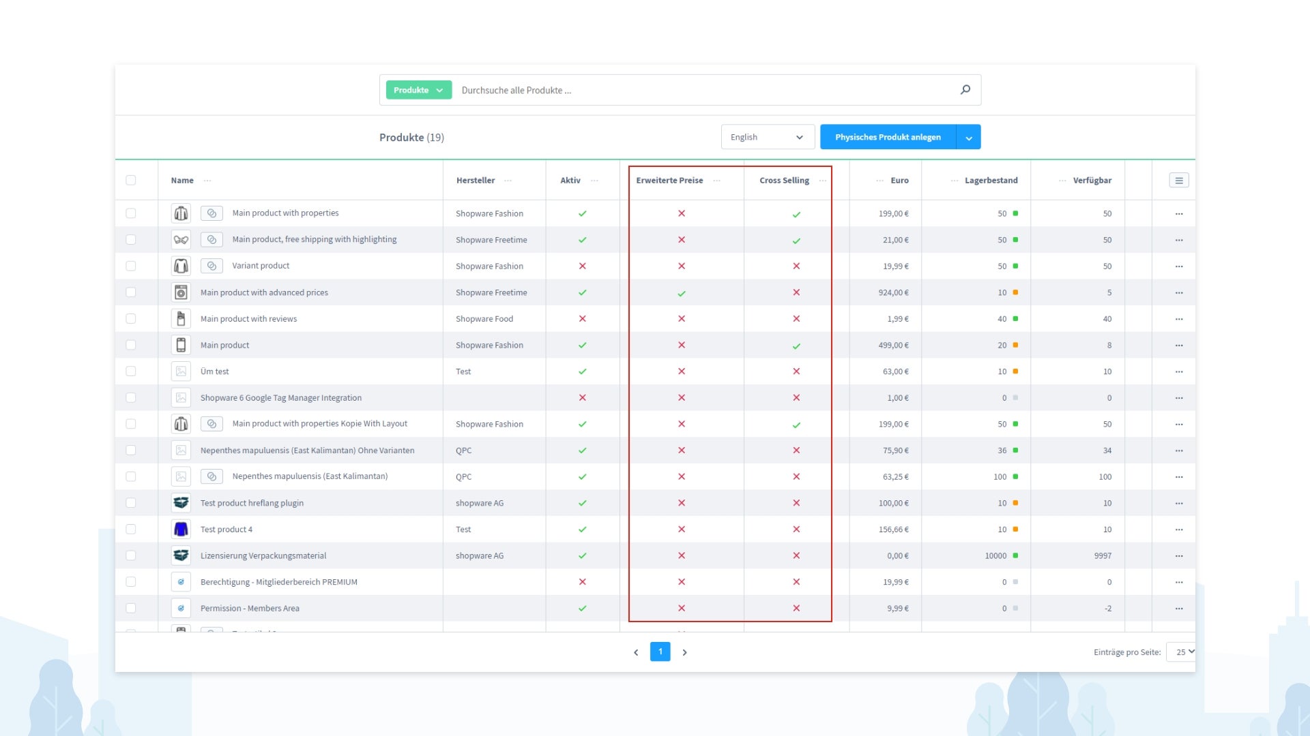Click 'Physisches Produkt anlegen' button
Viewport: 1310px width, 736px height.
[888, 136]
